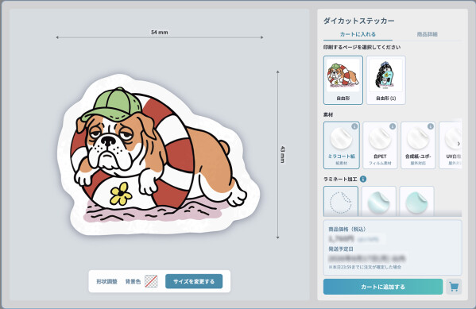Click the ダイカットステッカー title
Viewport: 476px width, 309px height.
(x=358, y=21)
